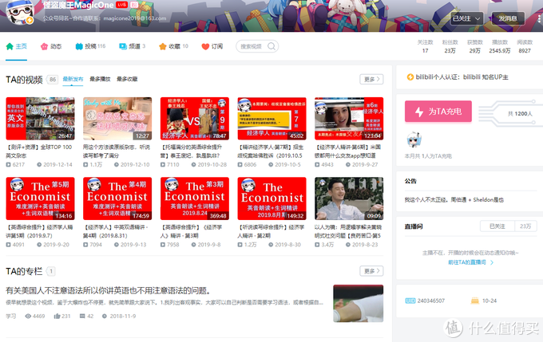Viewport: 543px width, 342px height.
Task: Open The Economist 第4期 thumbnail
Action: [117, 199]
